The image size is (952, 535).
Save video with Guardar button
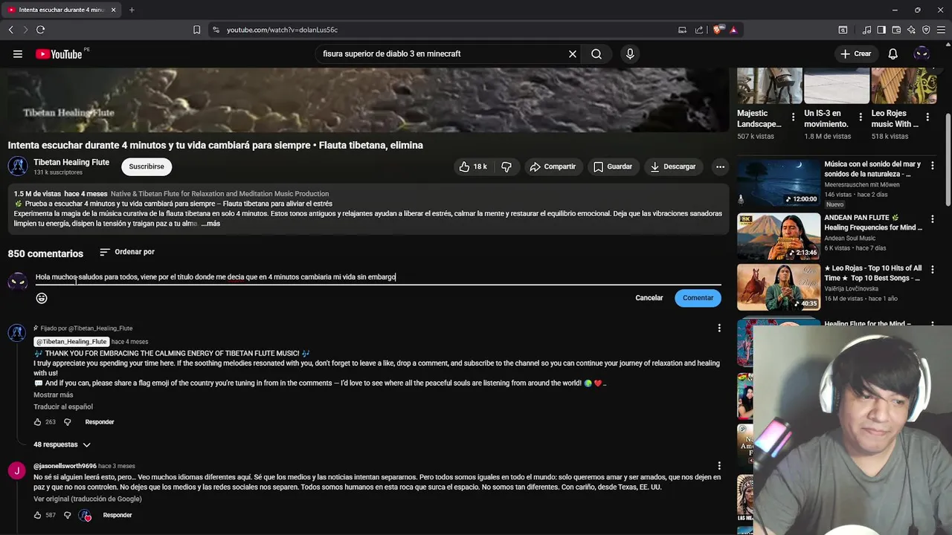(x=613, y=166)
